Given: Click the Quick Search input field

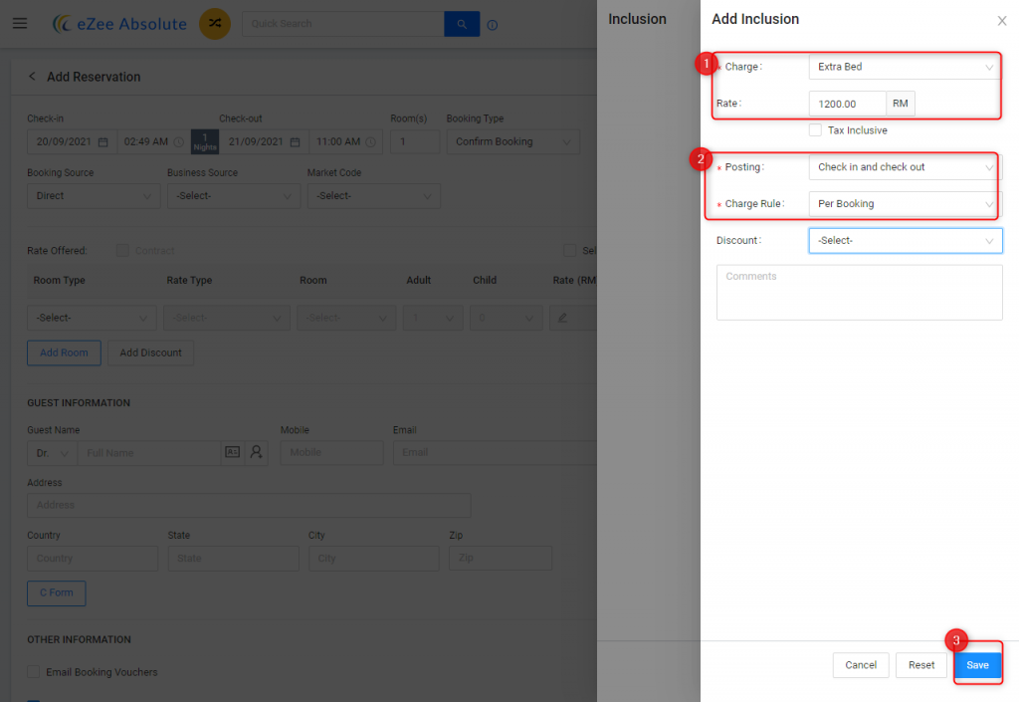Looking at the screenshot, I should pos(343,24).
